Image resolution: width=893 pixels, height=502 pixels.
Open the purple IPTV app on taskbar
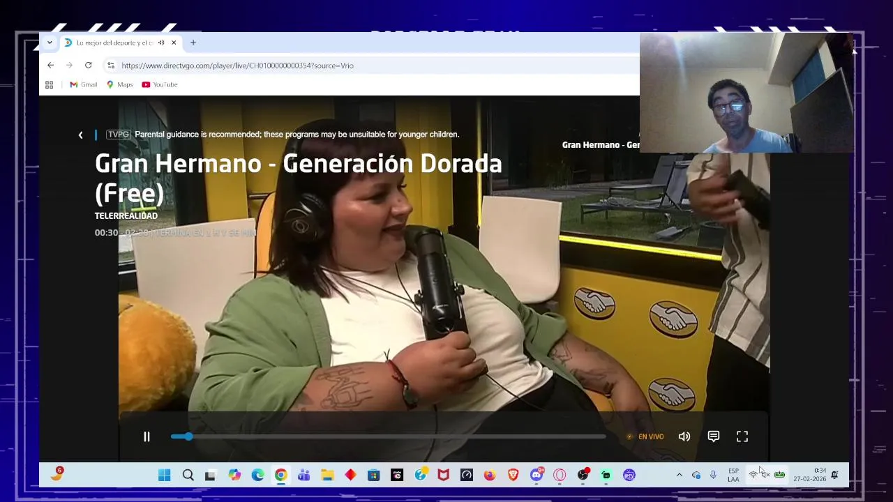629,475
